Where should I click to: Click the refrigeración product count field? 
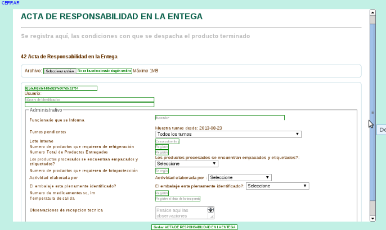[x=162, y=147]
